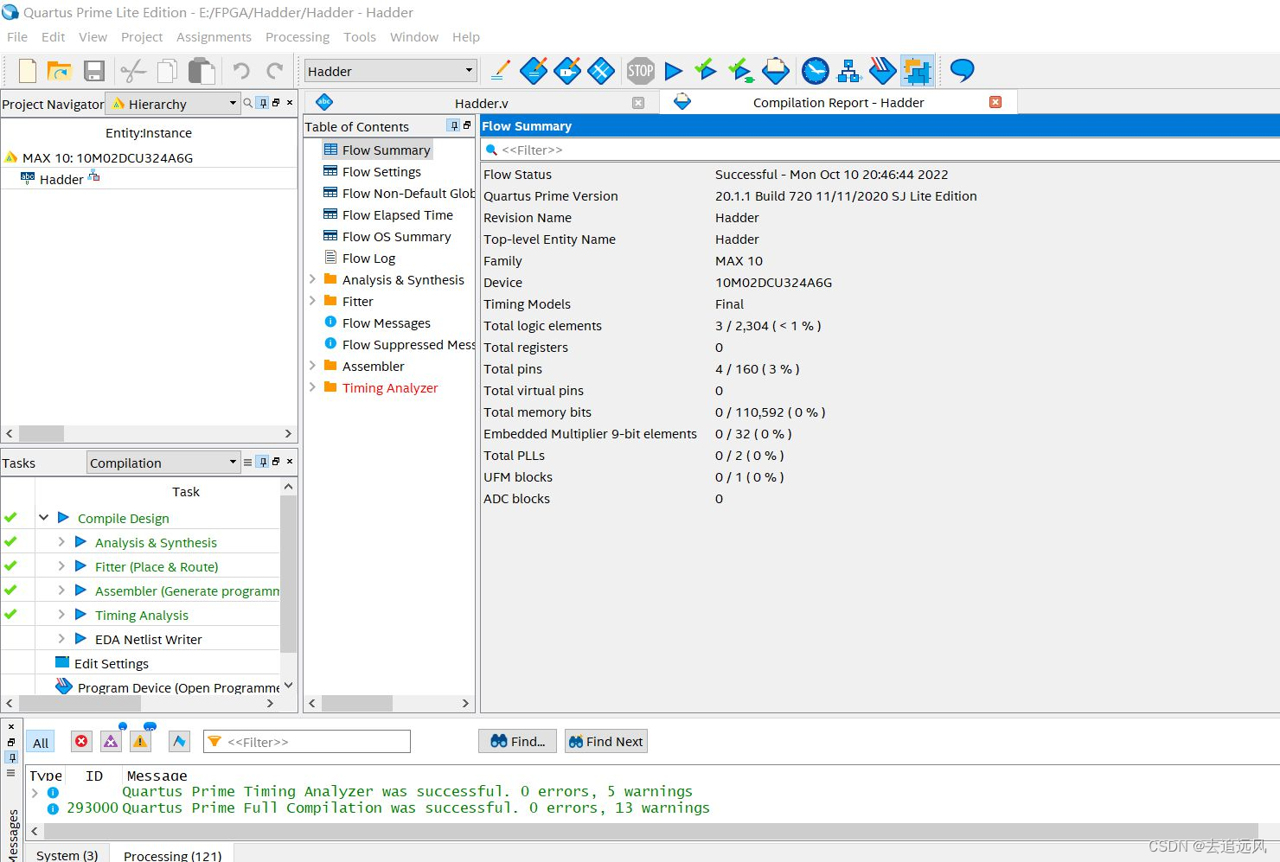The width and height of the screenshot is (1280, 862).
Task: Click the Project Navigator search icon
Action: tap(248, 103)
